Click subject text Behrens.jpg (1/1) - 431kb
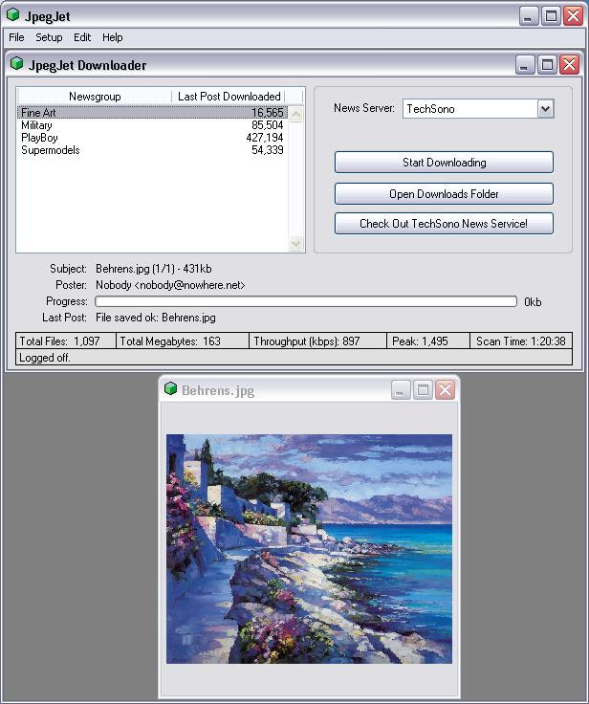 [x=154, y=269]
